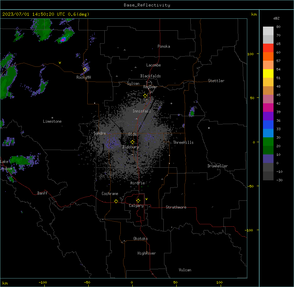Viewport: 294px width, 287px height.
Task: Click the Blackfalds city label
Action: click(150, 76)
